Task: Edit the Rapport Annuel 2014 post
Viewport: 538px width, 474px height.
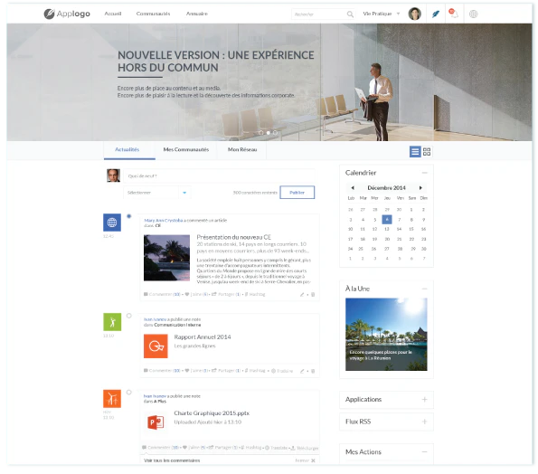Action: [302, 371]
